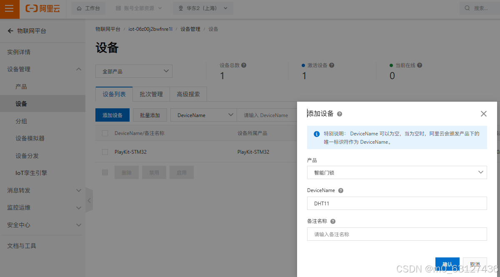
Task: Click the 批量添加 button
Action: [150, 115]
